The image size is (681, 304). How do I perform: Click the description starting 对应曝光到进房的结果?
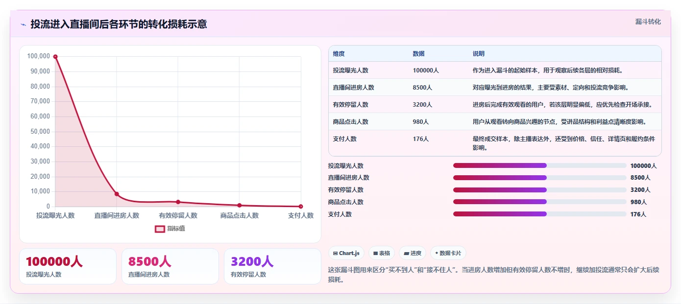coord(551,88)
